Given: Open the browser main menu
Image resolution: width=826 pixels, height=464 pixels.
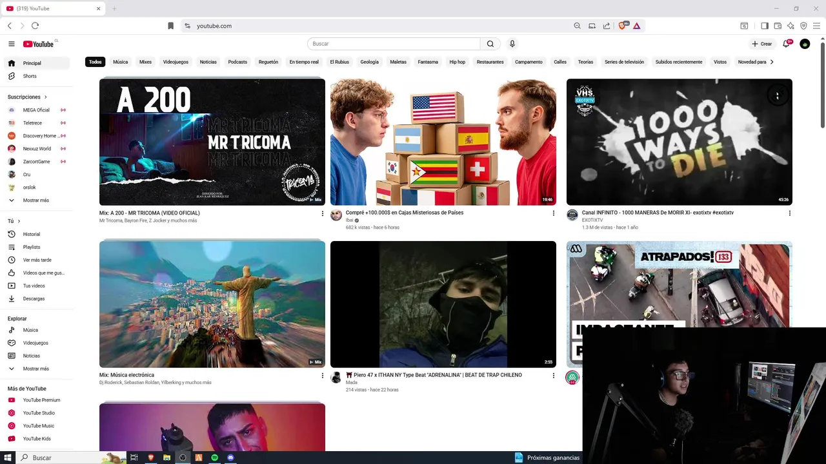Looking at the screenshot, I should 816,26.
